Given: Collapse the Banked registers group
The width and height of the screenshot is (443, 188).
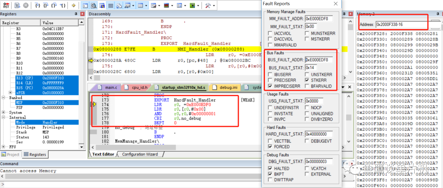Looking at the screenshot, I should [x=3, y=97].
